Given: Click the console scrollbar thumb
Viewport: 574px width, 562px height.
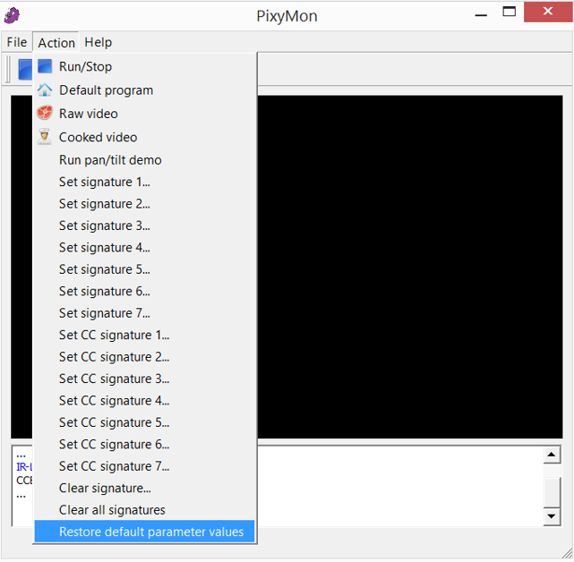Looking at the screenshot, I should coord(552,491).
